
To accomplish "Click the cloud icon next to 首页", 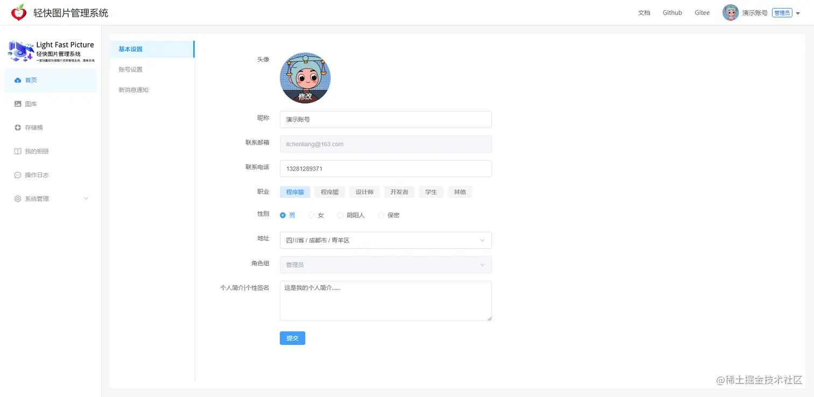I will [x=18, y=80].
